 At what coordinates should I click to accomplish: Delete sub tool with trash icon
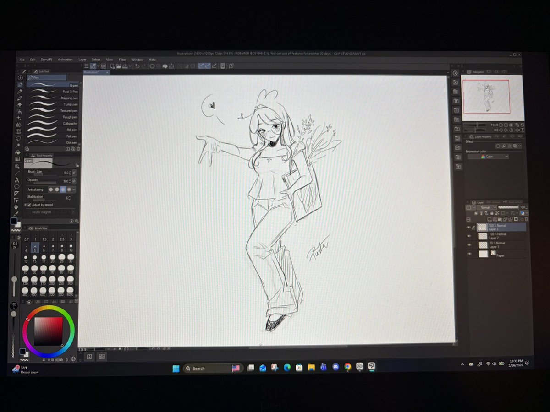78,149
